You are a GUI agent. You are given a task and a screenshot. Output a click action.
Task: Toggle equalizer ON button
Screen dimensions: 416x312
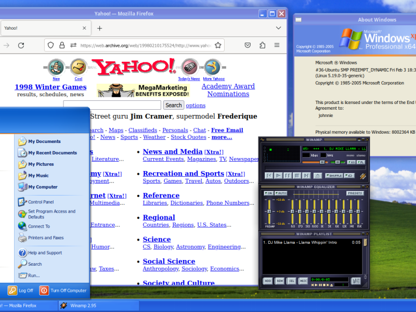[269, 193]
